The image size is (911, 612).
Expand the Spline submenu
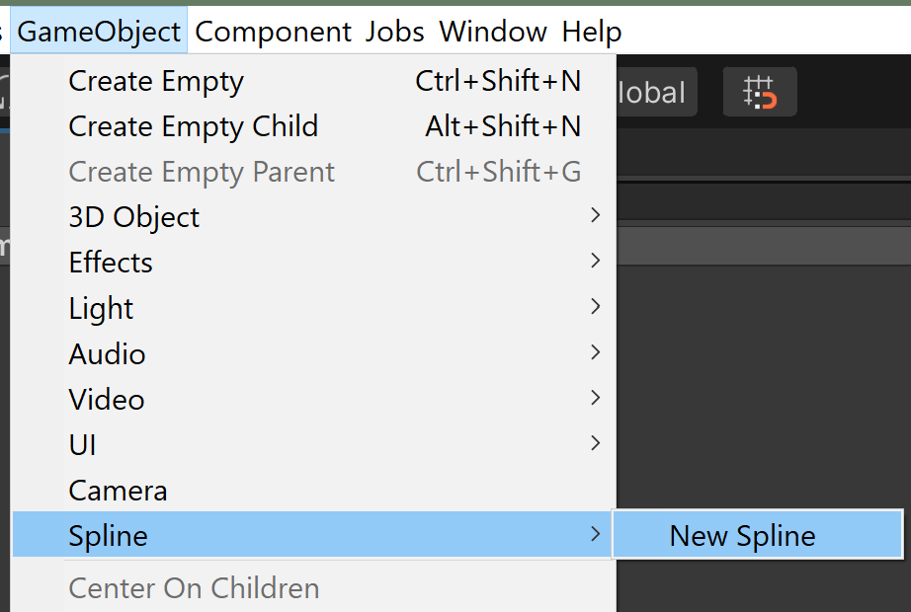108,534
